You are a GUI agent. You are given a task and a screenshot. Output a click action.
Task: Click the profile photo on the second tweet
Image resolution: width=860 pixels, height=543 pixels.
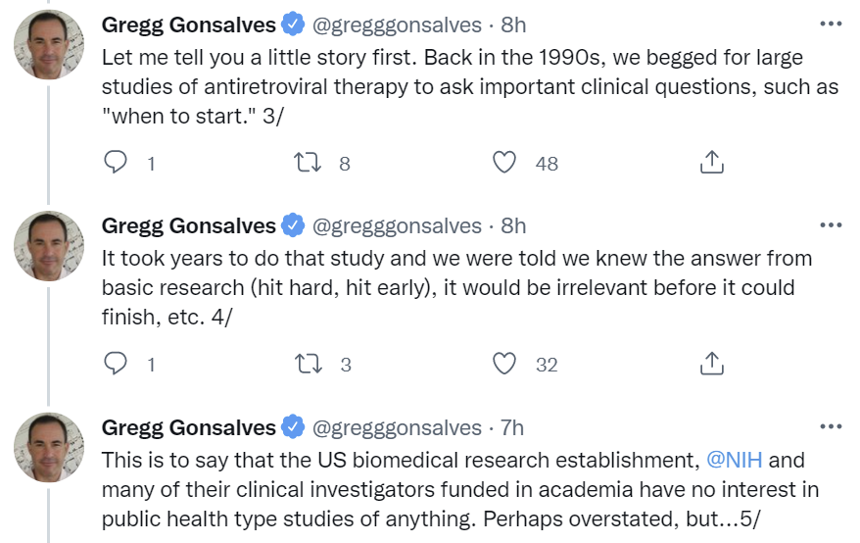(x=49, y=246)
